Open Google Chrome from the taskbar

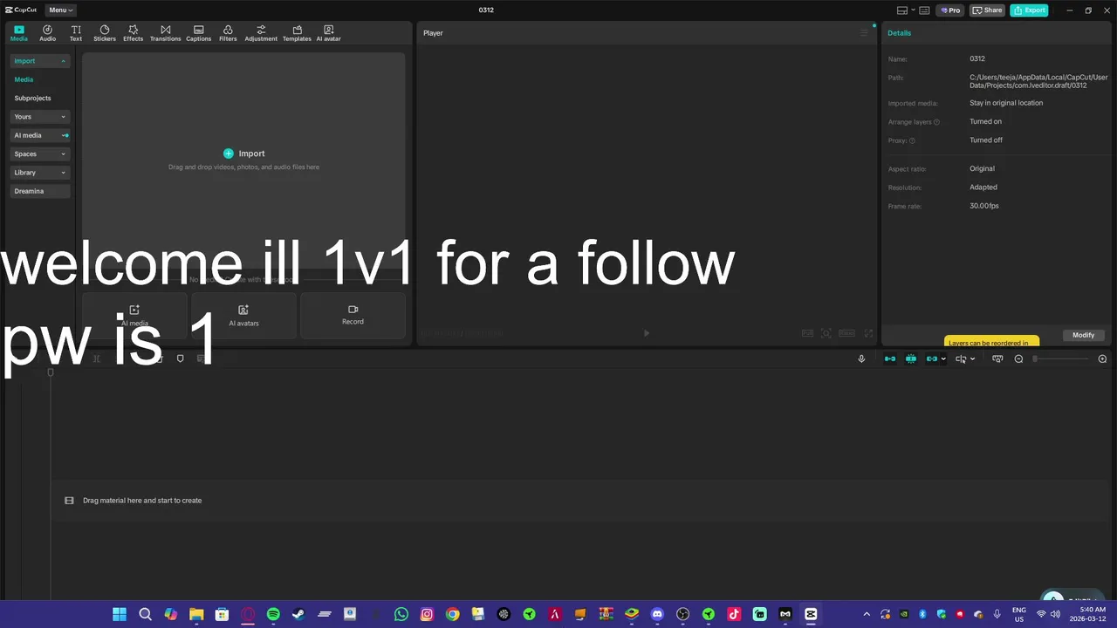pos(452,614)
